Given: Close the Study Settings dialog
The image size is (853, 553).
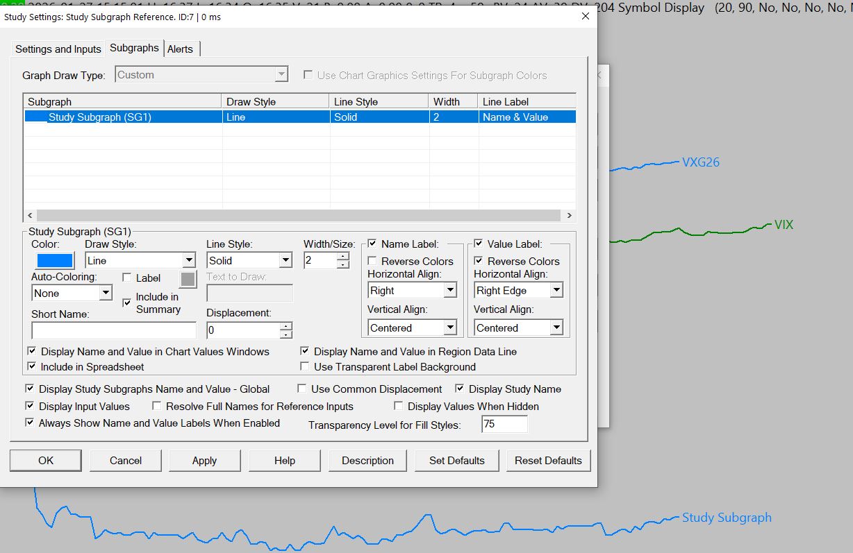Looking at the screenshot, I should 585,16.
